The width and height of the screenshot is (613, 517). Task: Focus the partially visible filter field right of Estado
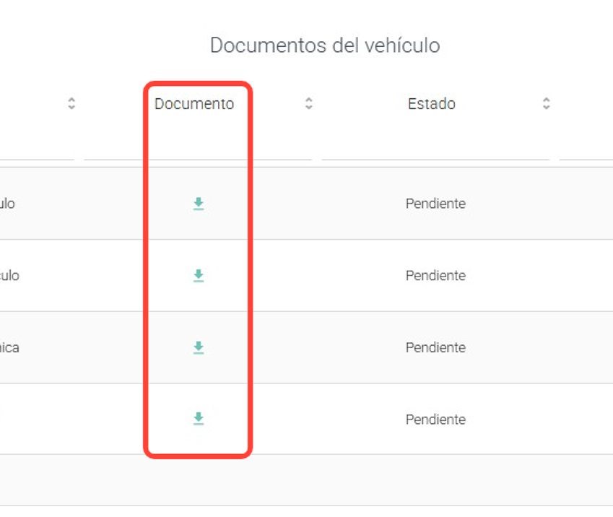click(586, 150)
